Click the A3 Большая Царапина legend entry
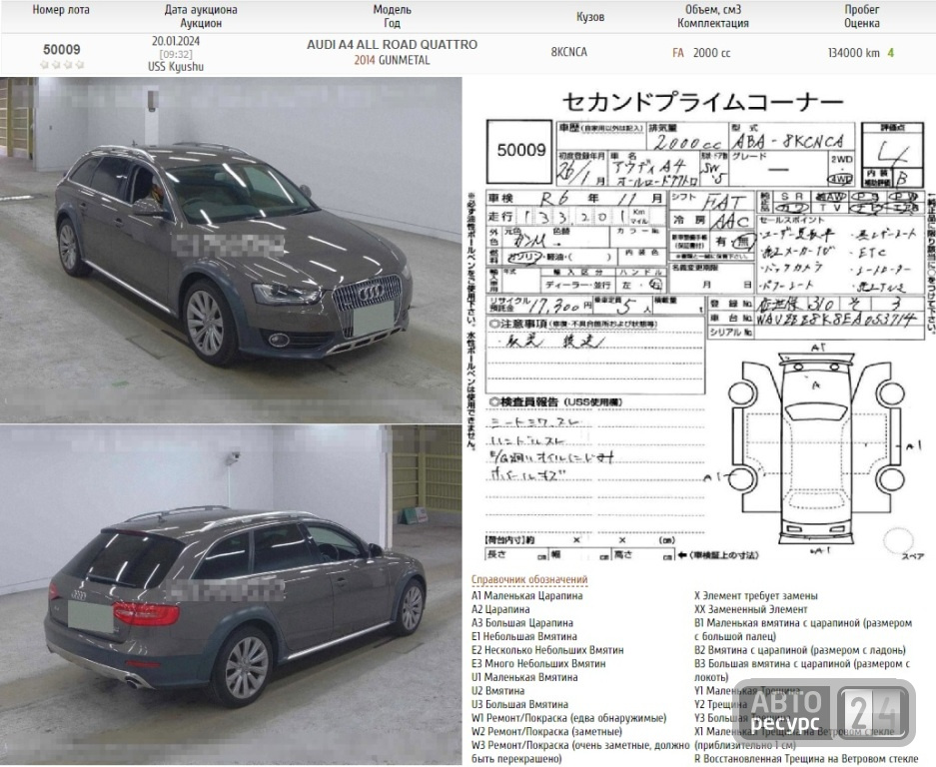This screenshot has width=936, height=767. pos(522,623)
